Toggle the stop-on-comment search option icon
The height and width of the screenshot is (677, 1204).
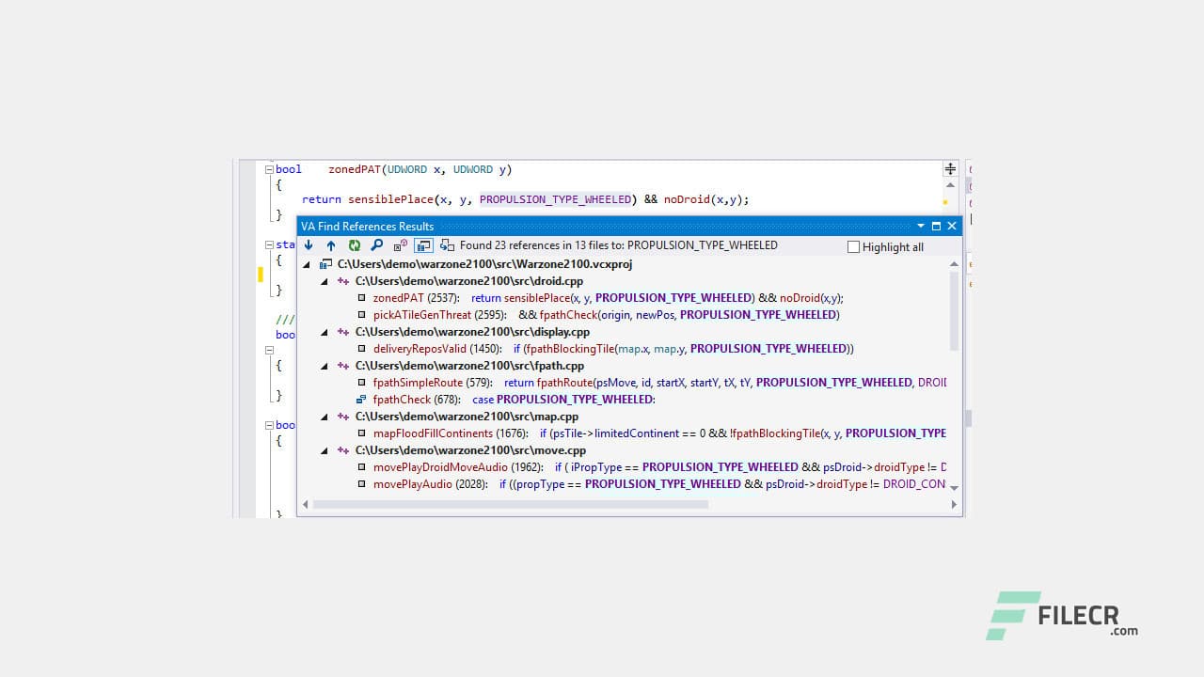(x=399, y=245)
